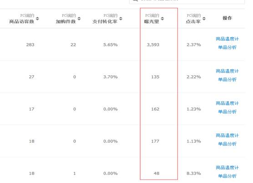Image resolution: width=253 pixels, height=183 pixels.
Task: Sort by PC商品访客数 column arrows
Action: point(37,19)
